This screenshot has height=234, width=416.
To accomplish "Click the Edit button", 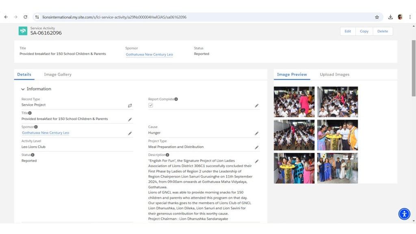I will pyautogui.click(x=348, y=31).
